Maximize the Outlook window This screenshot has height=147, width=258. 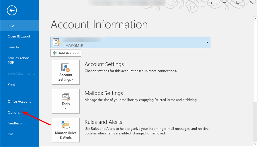click(x=238, y=2)
